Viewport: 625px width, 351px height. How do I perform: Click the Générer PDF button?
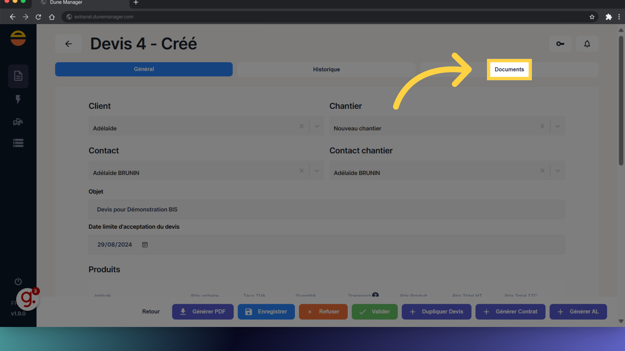pos(202,312)
